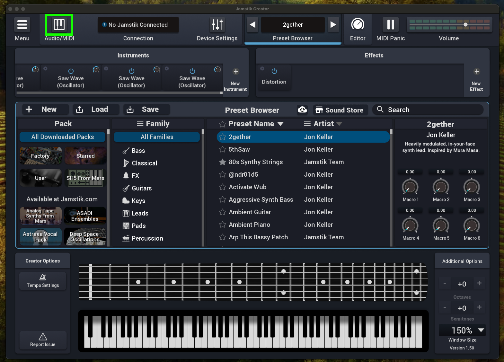Viewport: 504px width, 362px height.
Task: Star the Arp This Bassy Patch preset
Action: pyautogui.click(x=222, y=237)
